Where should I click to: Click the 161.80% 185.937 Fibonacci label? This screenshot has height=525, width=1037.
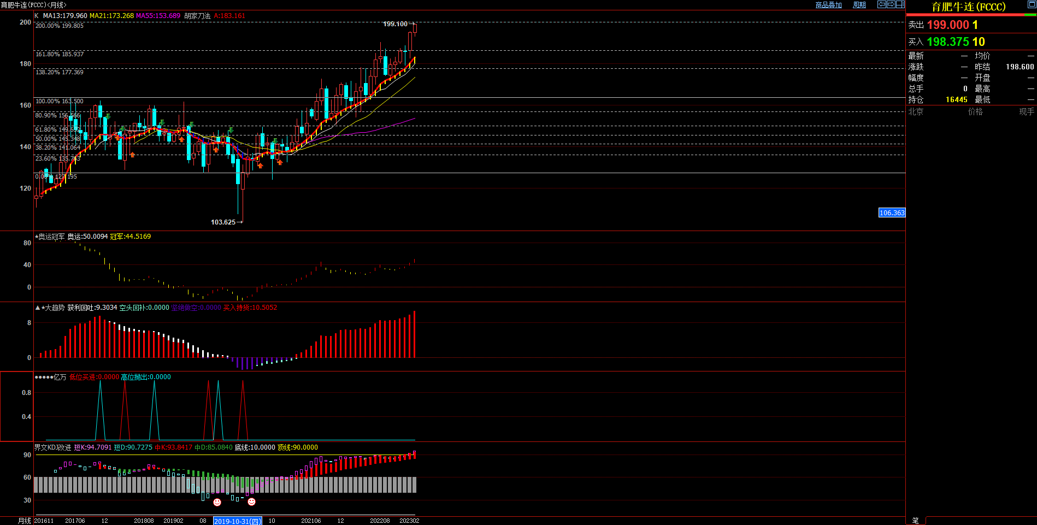pos(60,54)
